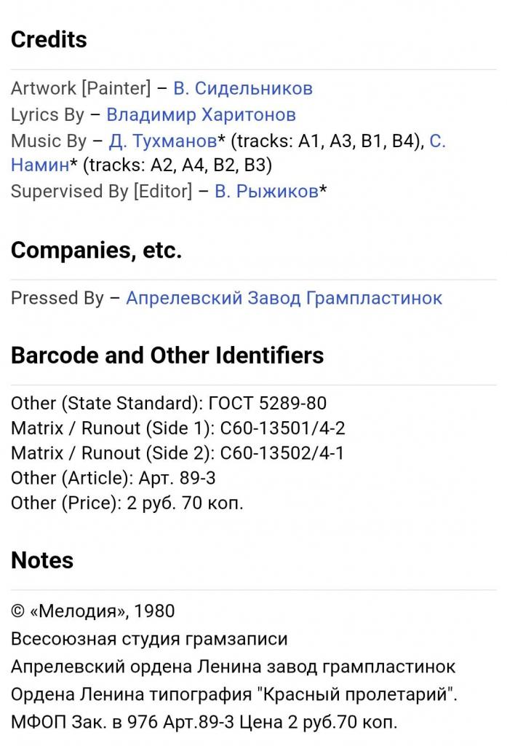The width and height of the screenshot is (507, 746).
Task: Click the © «Мелодия», 1980 note
Action: (92, 611)
